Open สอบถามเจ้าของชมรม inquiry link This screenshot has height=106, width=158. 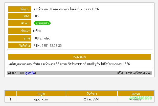(x=138, y=73)
